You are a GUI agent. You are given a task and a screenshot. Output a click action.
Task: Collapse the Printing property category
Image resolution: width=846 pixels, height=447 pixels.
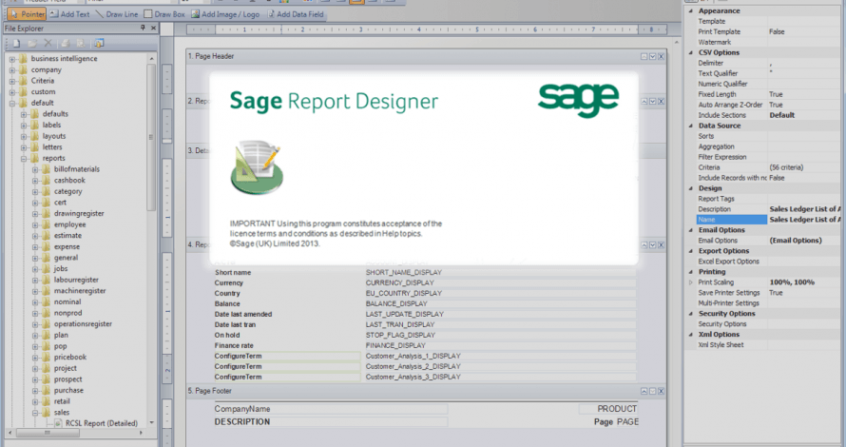tap(691, 272)
